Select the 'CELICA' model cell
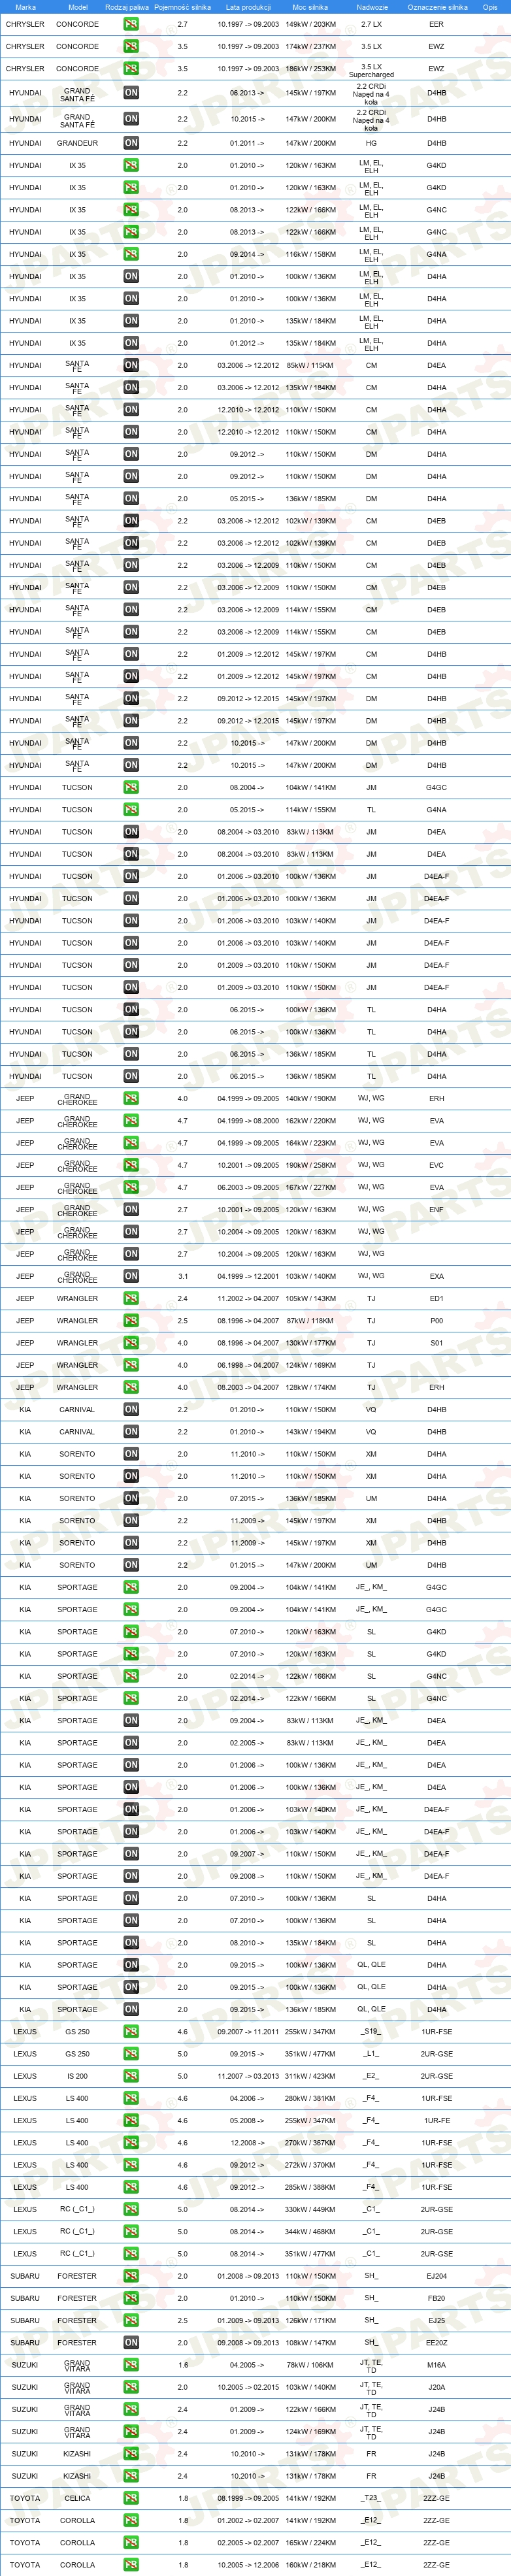 77,2498
